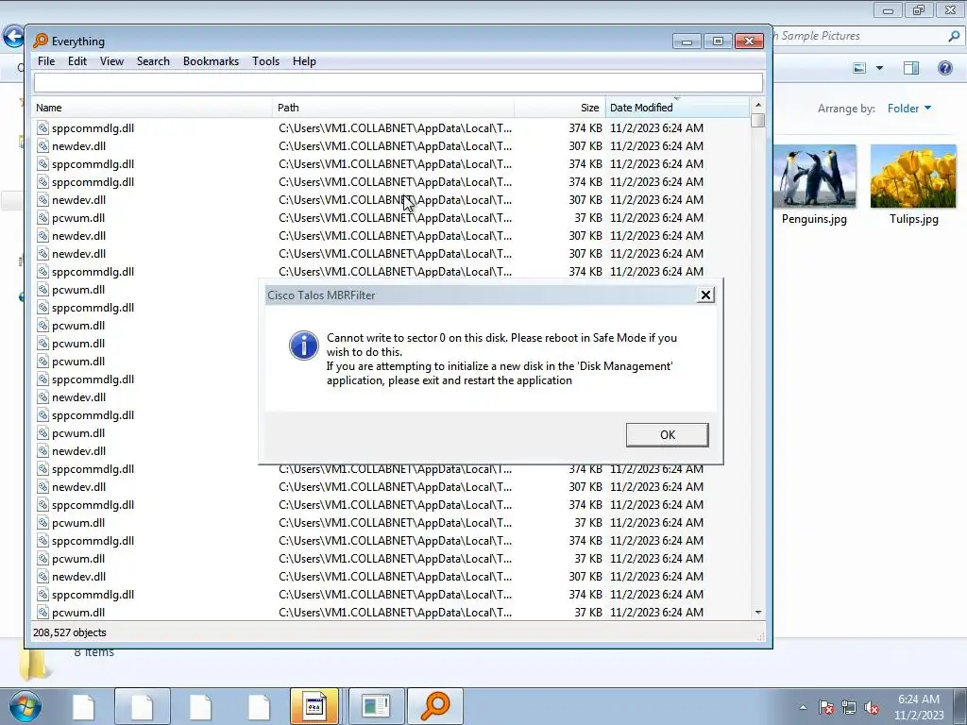Click the Explorer help question mark icon
This screenshot has height=725, width=967.
[944, 68]
